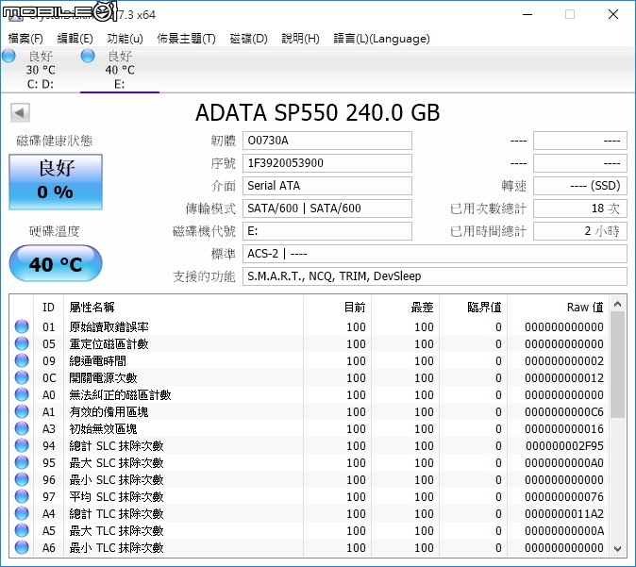Select the 總通電時間 attribute row
The height and width of the screenshot is (567, 636).
[310, 360]
